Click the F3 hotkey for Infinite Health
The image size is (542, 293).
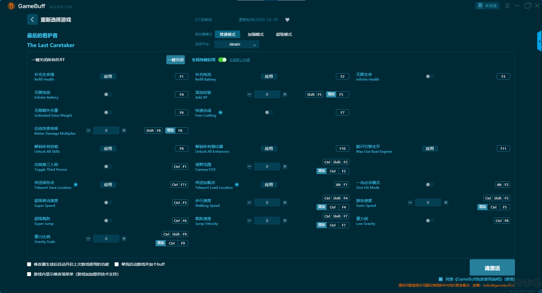[503, 76]
